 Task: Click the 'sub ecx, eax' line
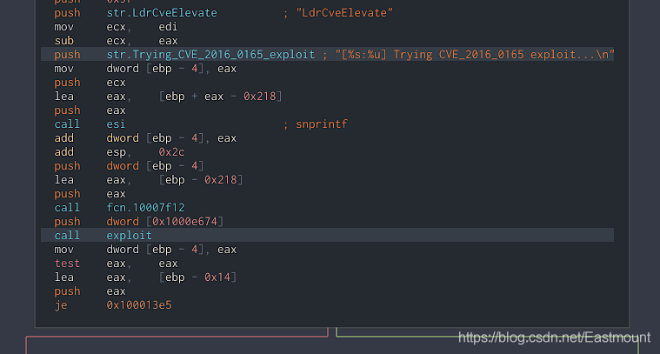[x=117, y=41]
